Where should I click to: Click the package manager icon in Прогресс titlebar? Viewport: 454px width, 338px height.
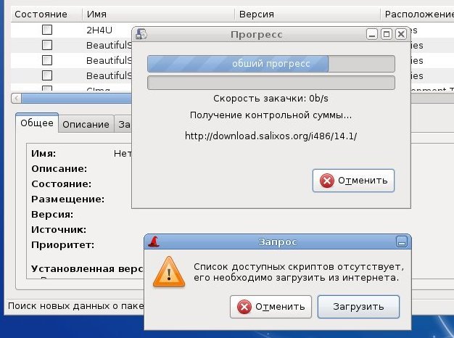141,34
